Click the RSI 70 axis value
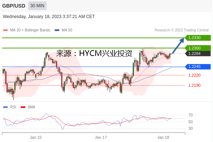 pyautogui.click(x=191, y=115)
